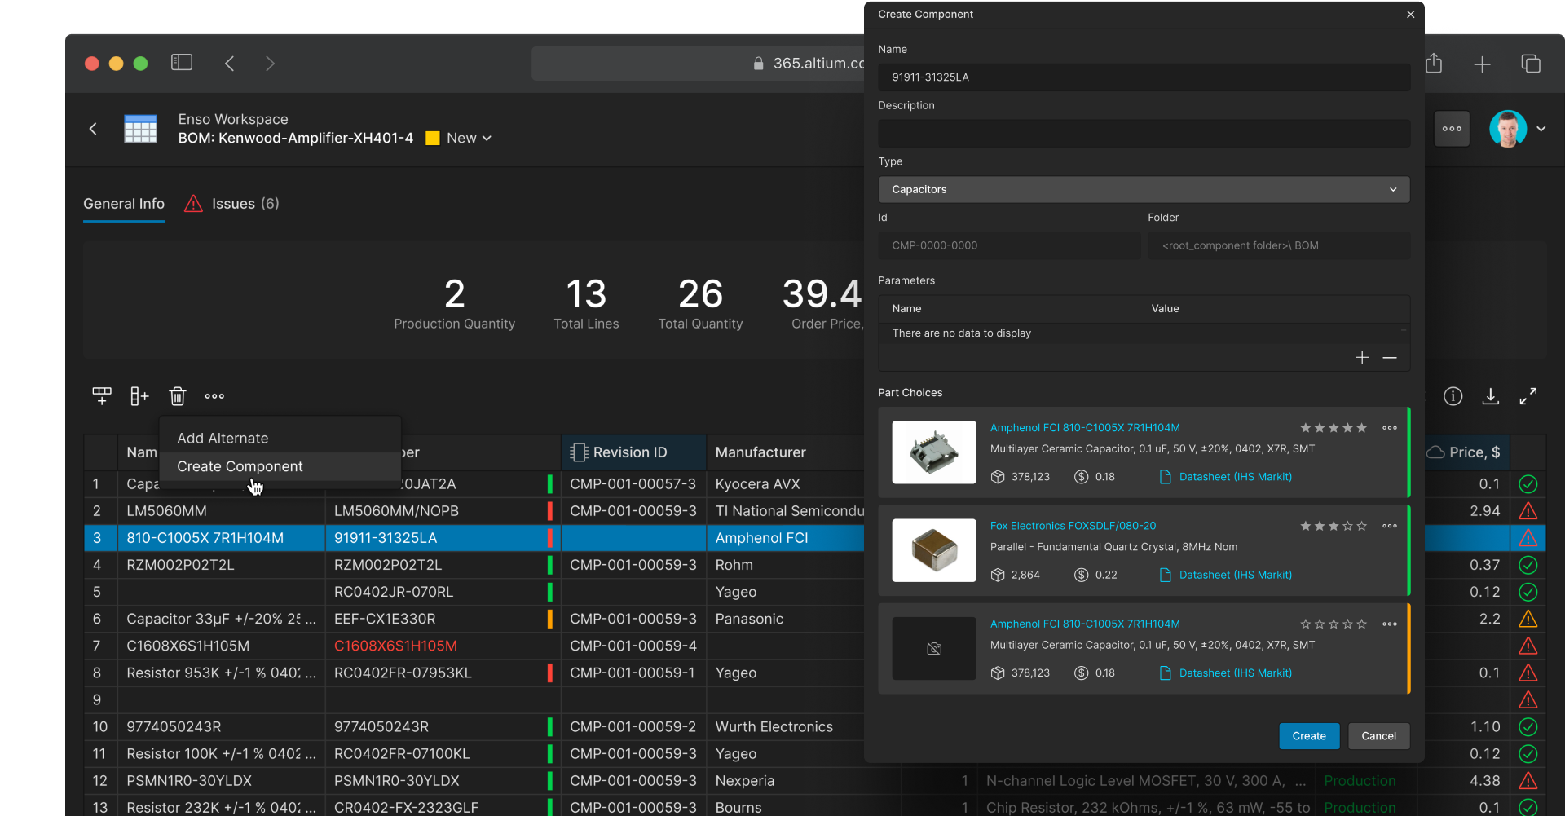The height and width of the screenshot is (816, 1565).
Task: Open the Datasheet (IHS Markit) link
Action: [1235, 476]
